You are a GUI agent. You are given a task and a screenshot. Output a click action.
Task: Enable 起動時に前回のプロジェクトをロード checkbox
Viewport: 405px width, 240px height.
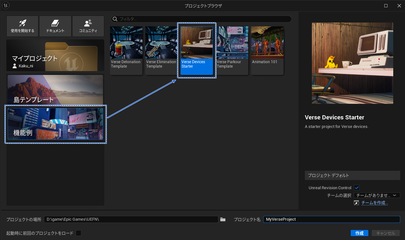click(x=79, y=233)
